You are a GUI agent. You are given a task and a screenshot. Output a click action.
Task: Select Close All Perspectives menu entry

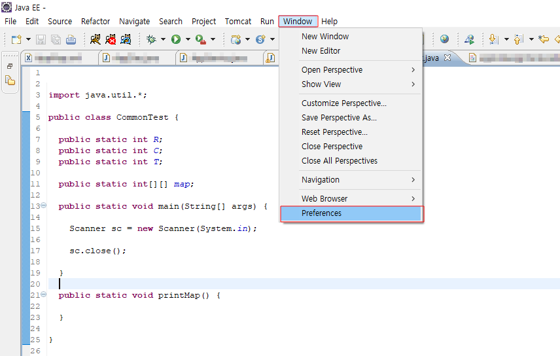(351, 161)
